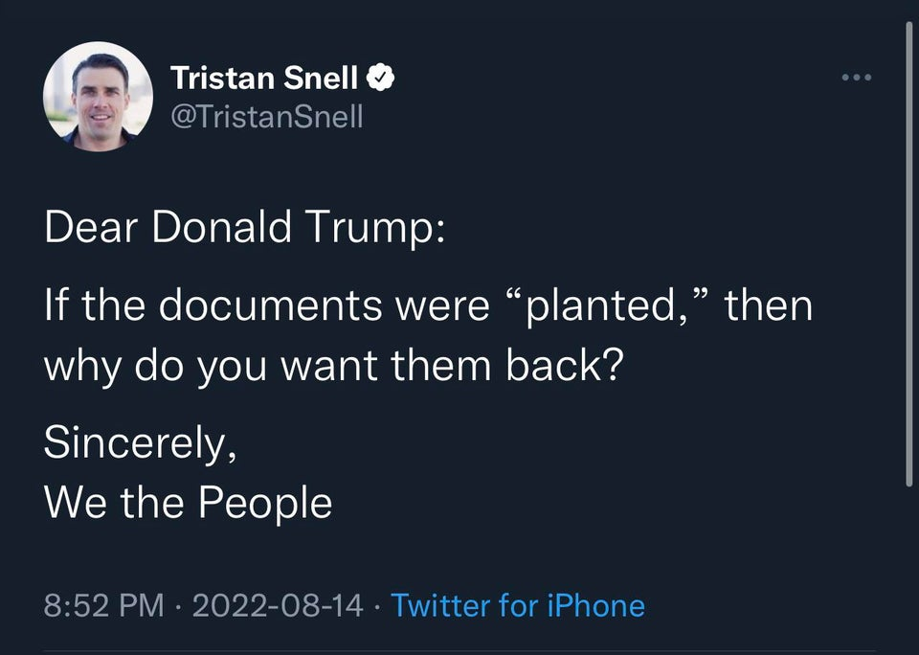Click the divider line under the timestamp row
Image resolution: width=919 pixels, height=655 pixels.
(x=459, y=651)
